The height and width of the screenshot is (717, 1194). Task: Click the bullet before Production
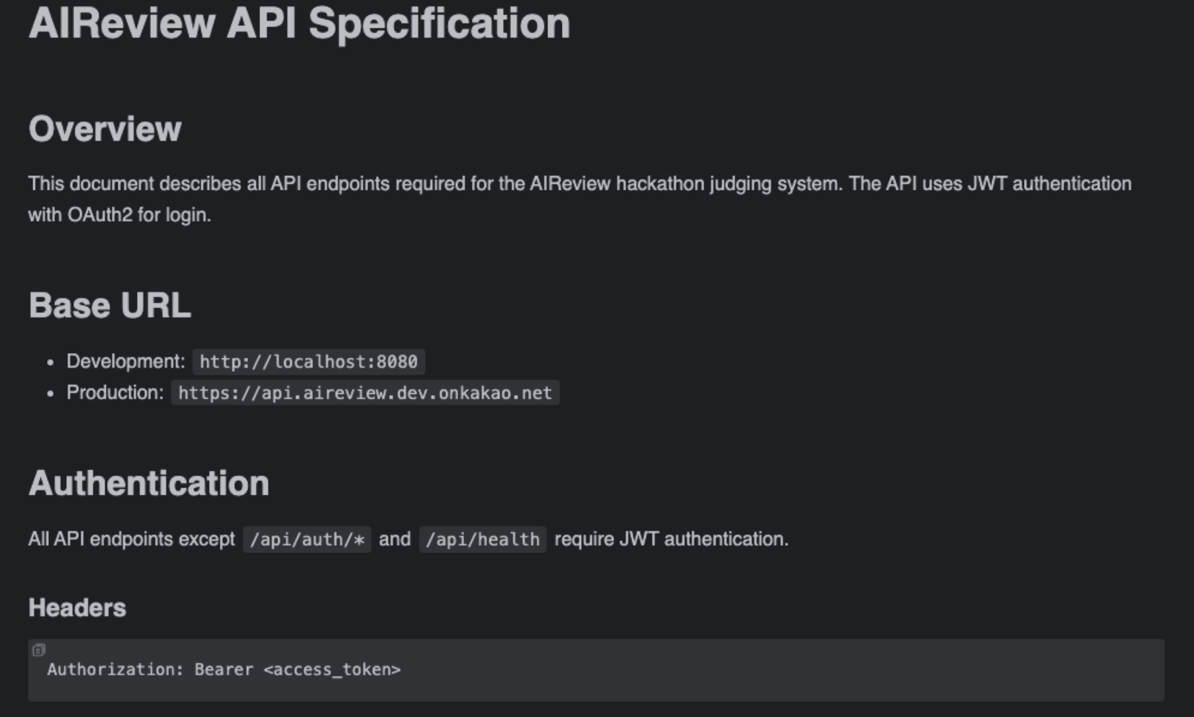point(50,394)
